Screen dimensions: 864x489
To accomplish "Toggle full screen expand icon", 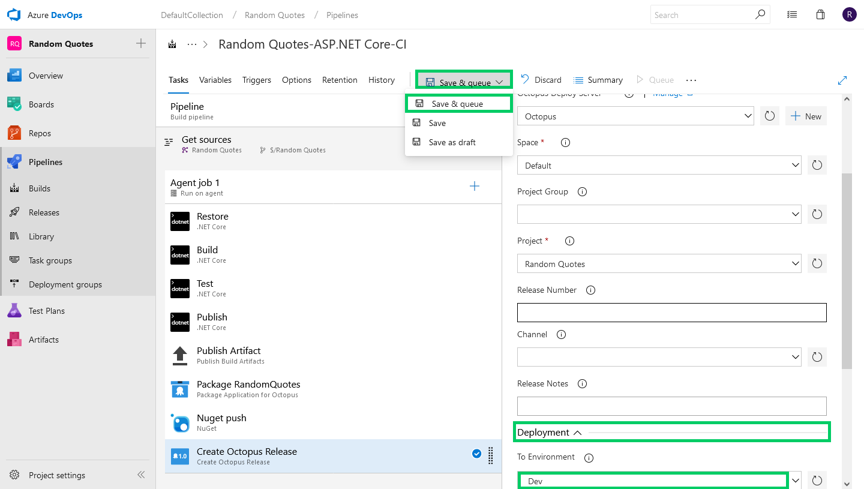I will (x=842, y=80).
